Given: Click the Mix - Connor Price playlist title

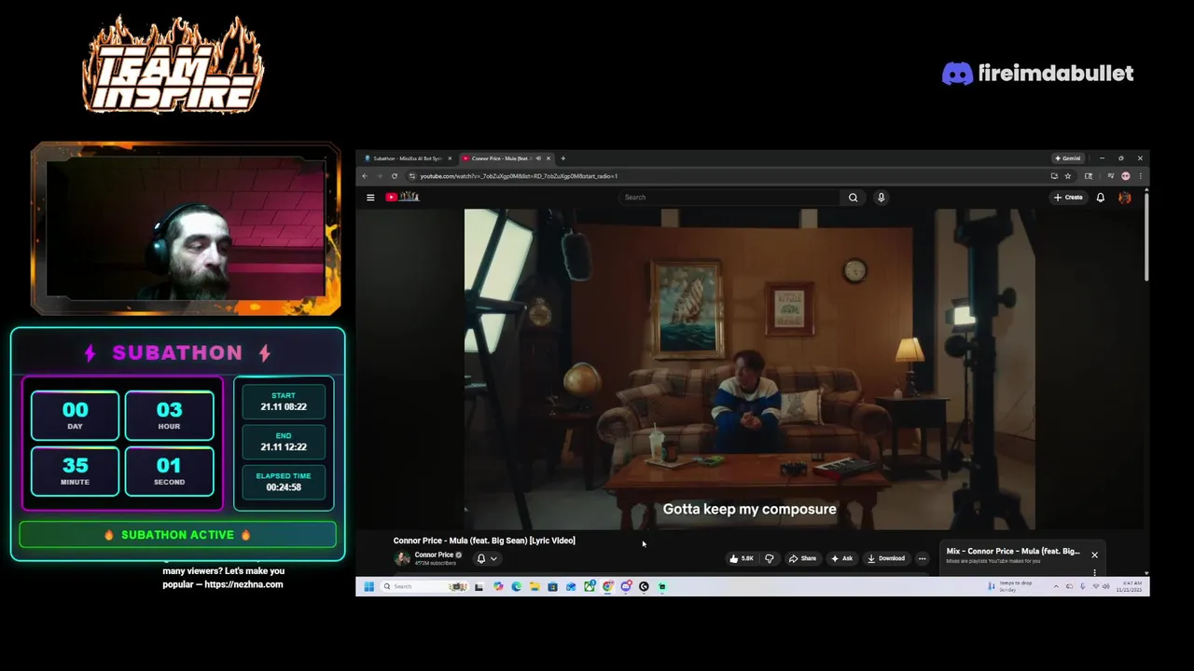Looking at the screenshot, I should [x=1013, y=551].
